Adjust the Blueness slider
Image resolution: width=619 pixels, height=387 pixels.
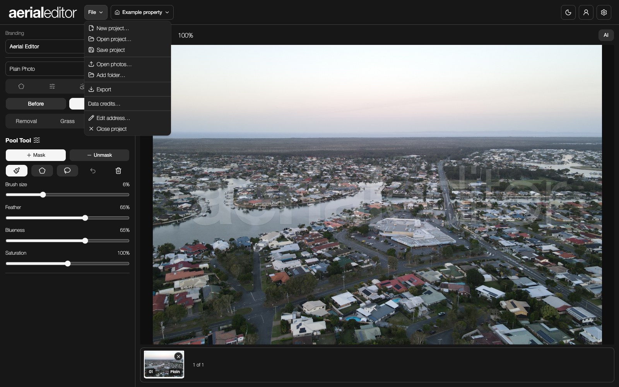[x=67, y=241]
